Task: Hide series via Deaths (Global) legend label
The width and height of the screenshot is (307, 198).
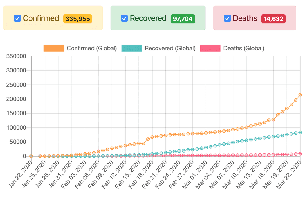Action: (x=244, y=48)
